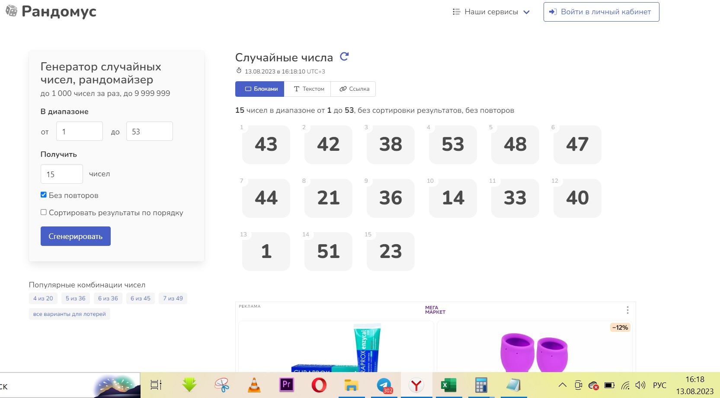Viewport: 720px width, 398px height.
Task: Enable Сортировать результаты по порядку checkbox
Action: point(44,212)
